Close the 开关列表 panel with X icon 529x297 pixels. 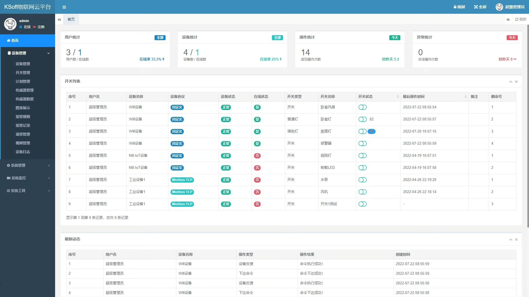click(x=516, y=82)
